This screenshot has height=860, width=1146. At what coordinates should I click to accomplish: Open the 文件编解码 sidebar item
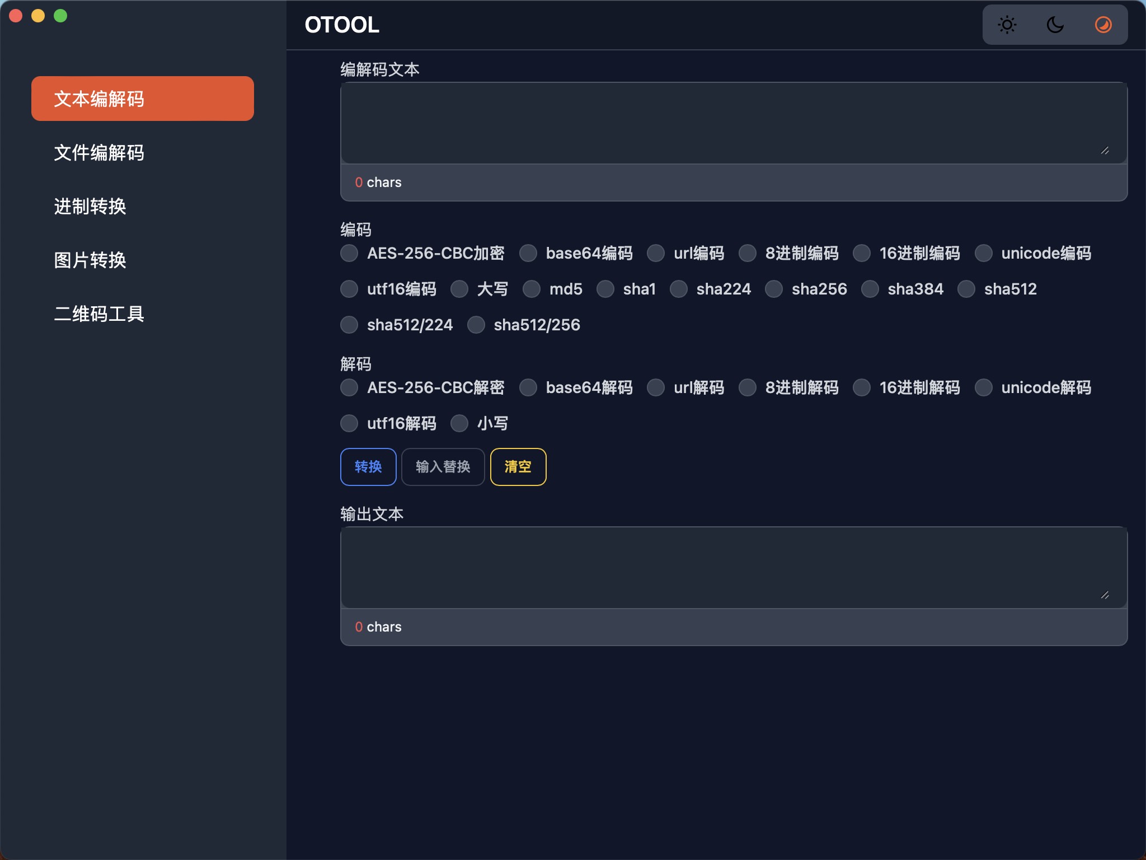click(99, 153)
